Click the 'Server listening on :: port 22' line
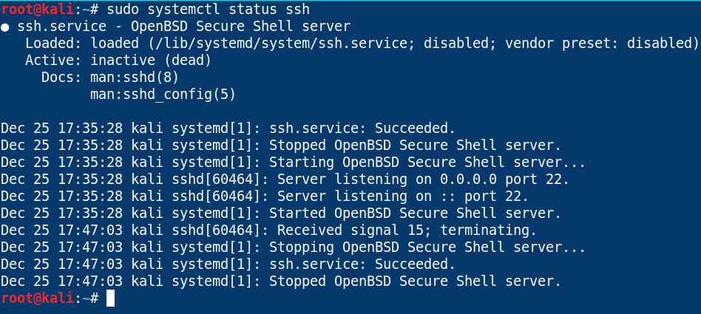The height and width of the screenshot is (314, 701). pos(265,197)
